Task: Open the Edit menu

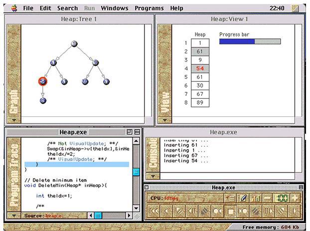Action: coord(45,8)
